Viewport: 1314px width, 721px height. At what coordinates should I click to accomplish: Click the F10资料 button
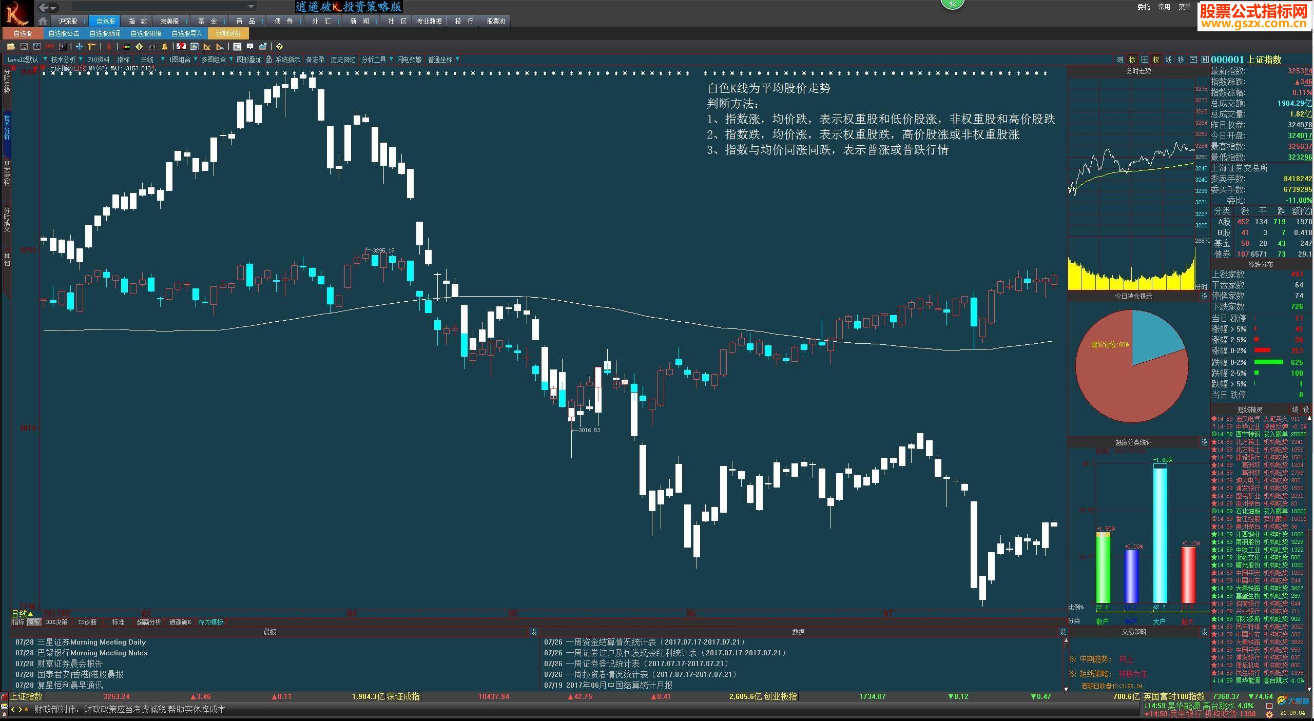coord(99,60)
